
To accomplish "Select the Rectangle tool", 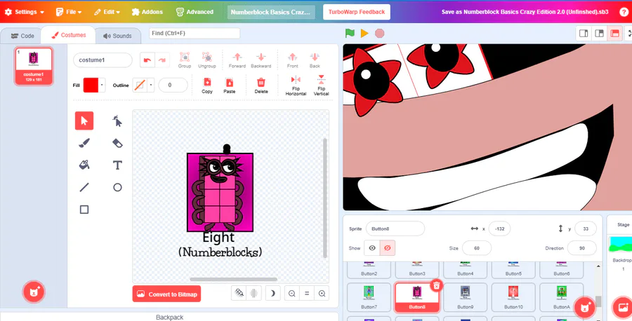I will pyautogui.click(x=84, y=209).
